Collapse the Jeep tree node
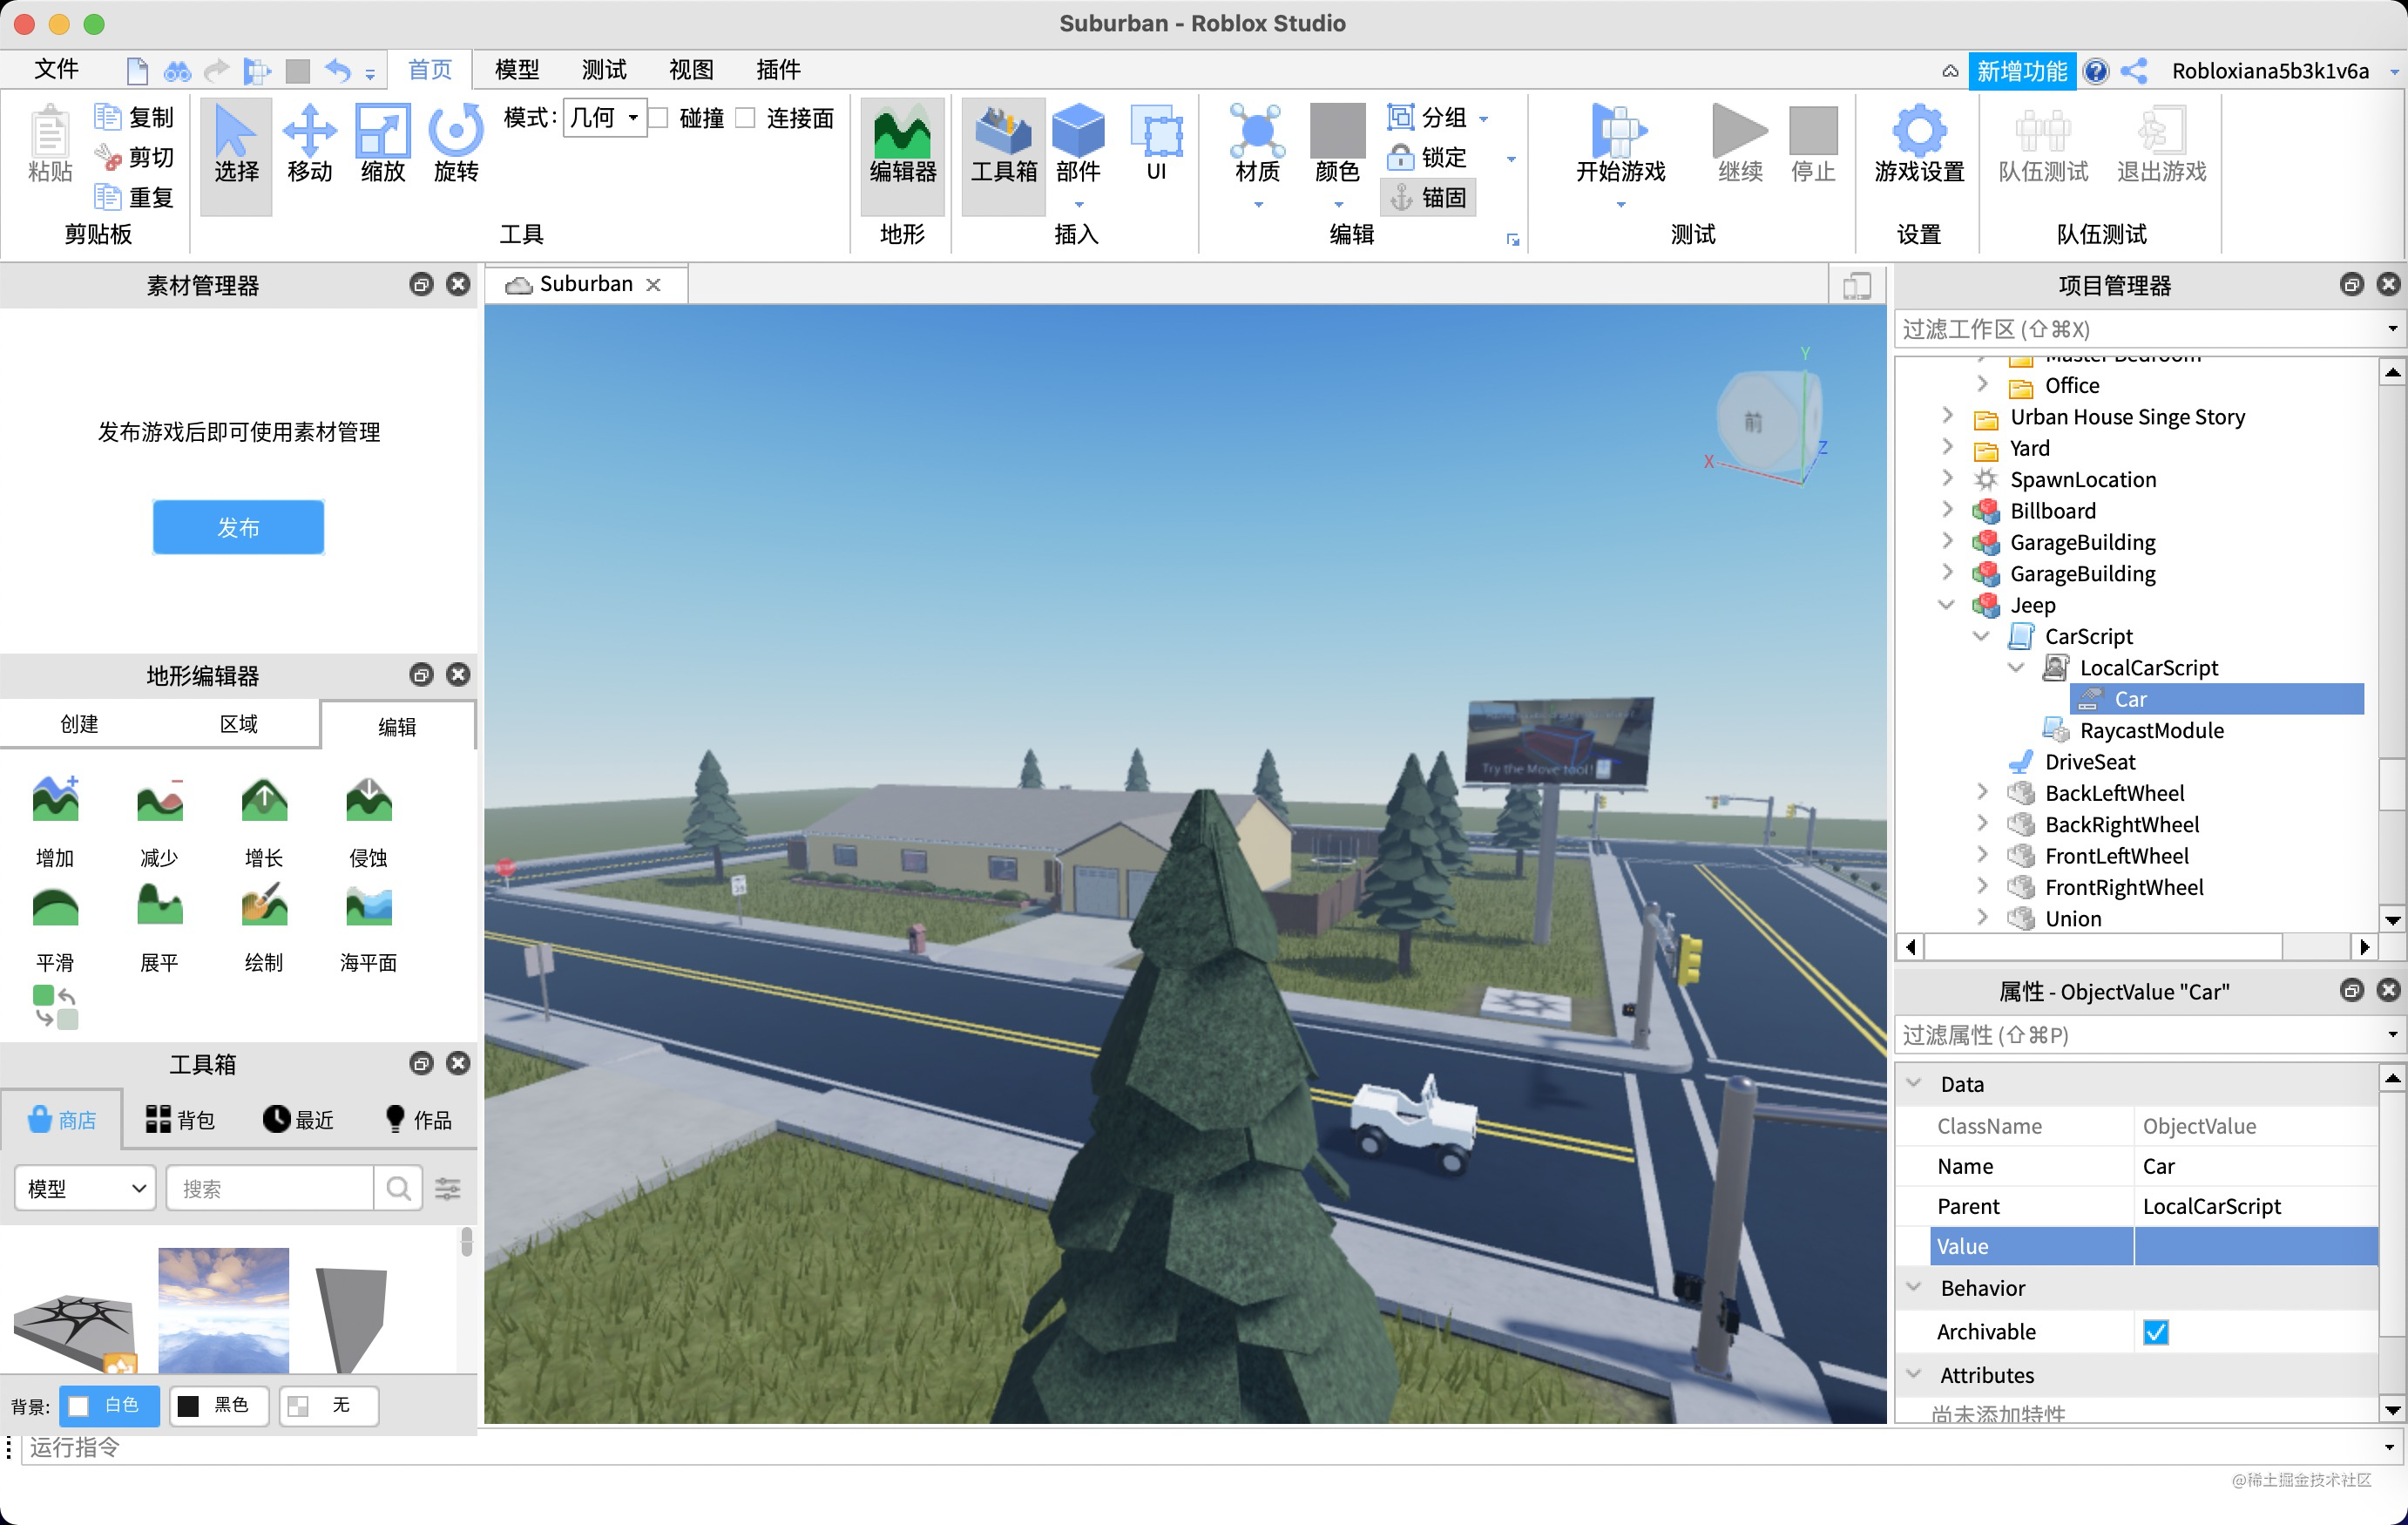This screenshot has width=2408, height=1525. coord(1946,605)
